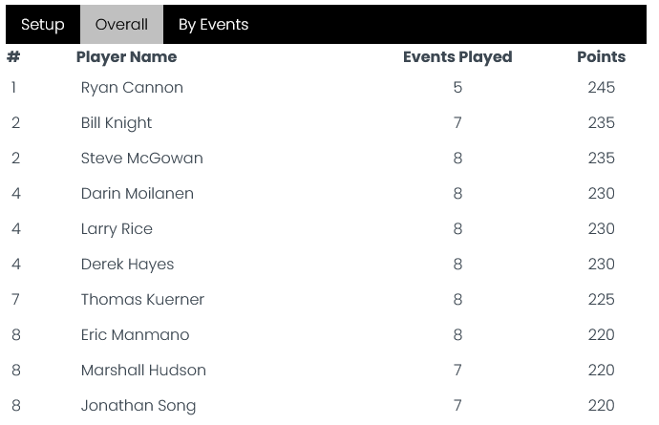Switch to the Overall tab
Screen dimensions: 659x425
tap(121, 25)
